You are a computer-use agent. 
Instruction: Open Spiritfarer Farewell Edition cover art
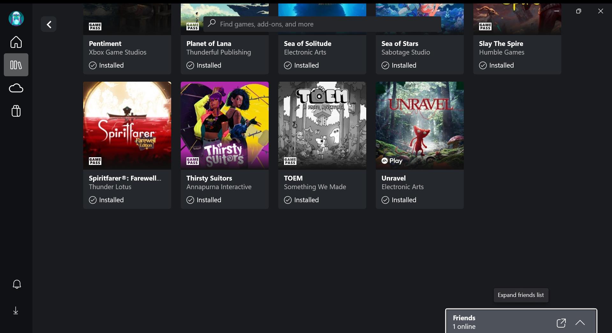[127, 125]
